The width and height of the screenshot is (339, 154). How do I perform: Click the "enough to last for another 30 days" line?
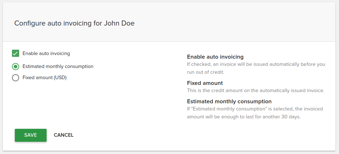pyautogui.click(x=244, y=117)
